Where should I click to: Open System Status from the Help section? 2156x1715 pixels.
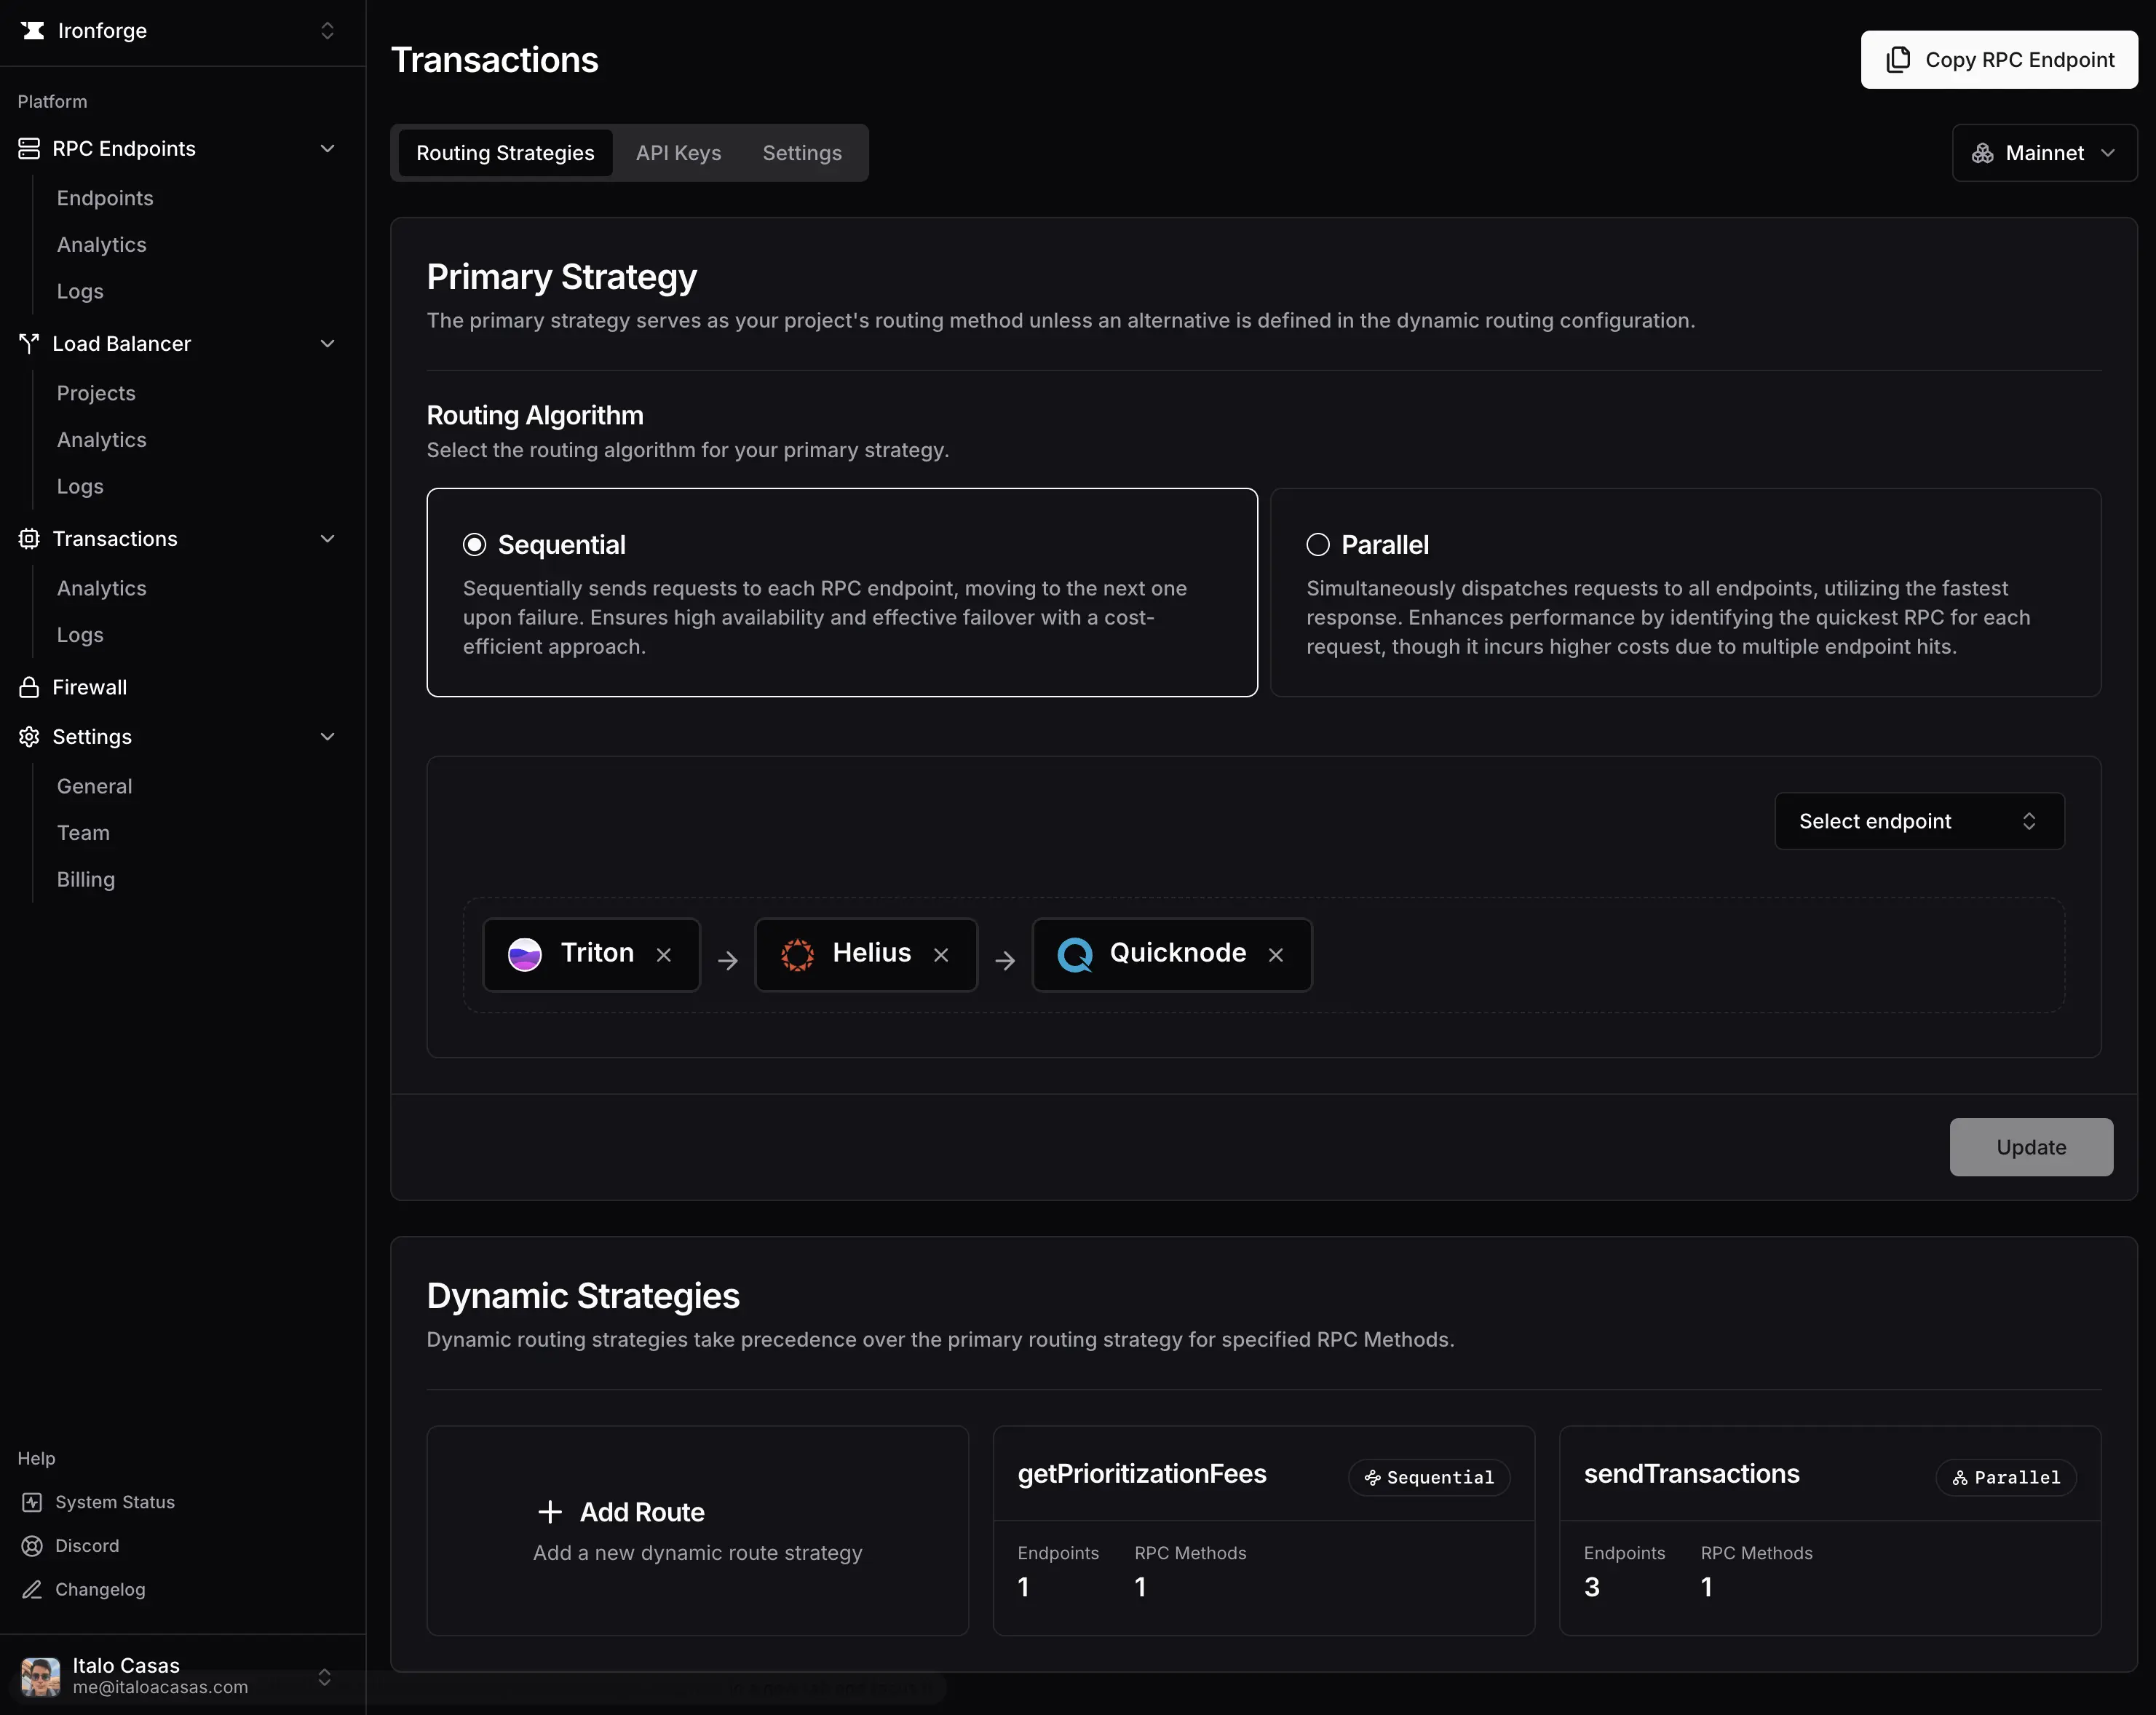click(x=113, y=1501)
